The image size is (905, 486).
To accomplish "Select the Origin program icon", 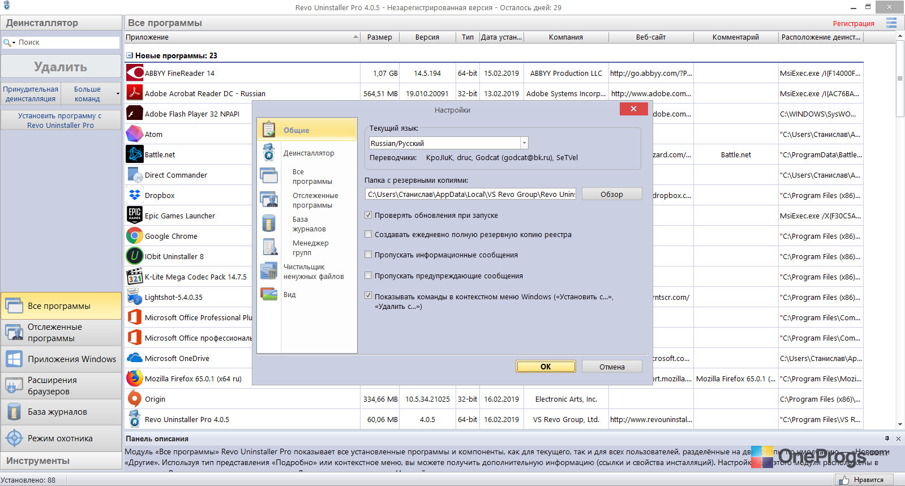I will click(x=135, y=399).
